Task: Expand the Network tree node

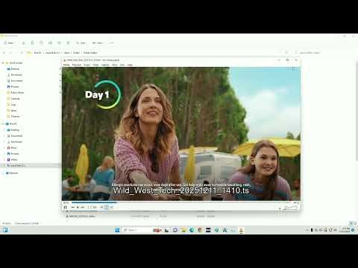Action: click(3, 173)
